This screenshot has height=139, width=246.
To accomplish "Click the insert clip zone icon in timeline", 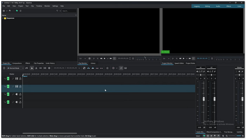I will 89,68.
